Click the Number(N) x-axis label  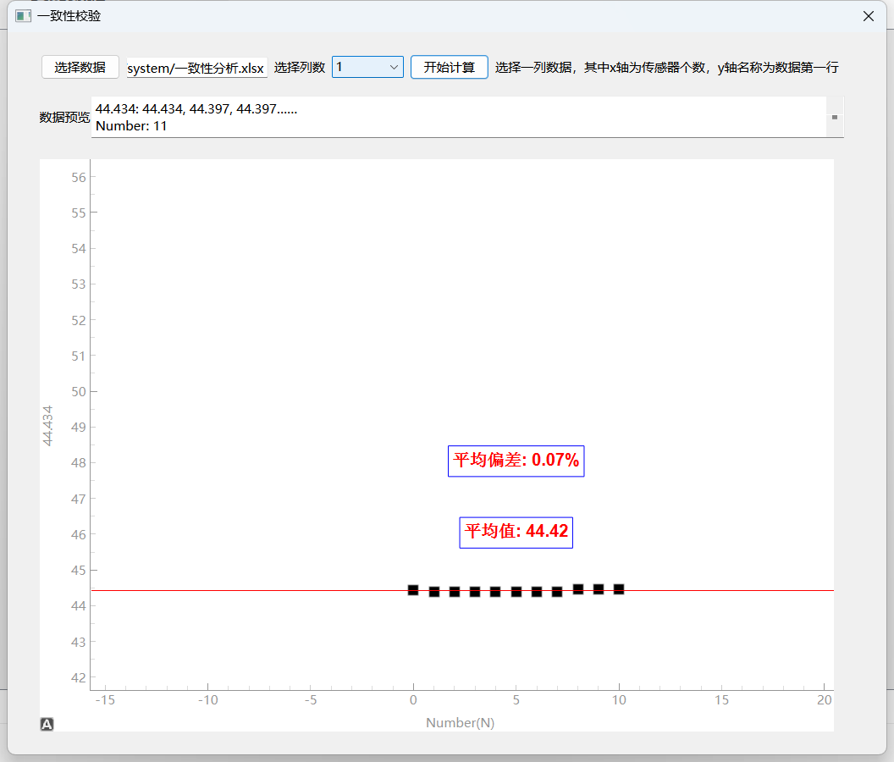click(460, 723)
